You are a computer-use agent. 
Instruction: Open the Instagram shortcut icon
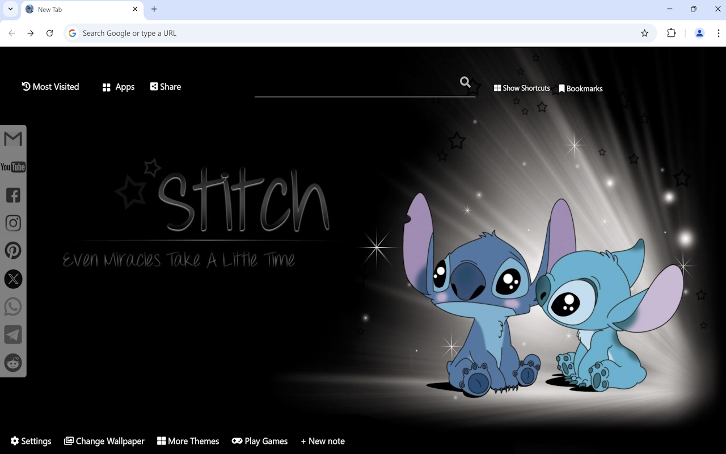pos(12,222)
